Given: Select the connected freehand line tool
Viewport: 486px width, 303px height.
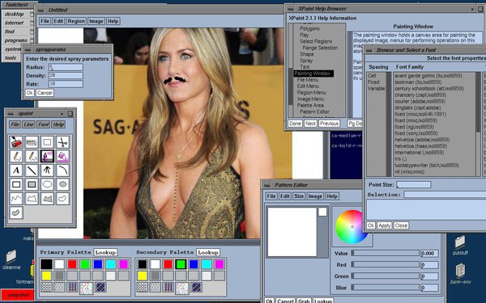Looking at the screenshot, I should [x=16, y=199].
